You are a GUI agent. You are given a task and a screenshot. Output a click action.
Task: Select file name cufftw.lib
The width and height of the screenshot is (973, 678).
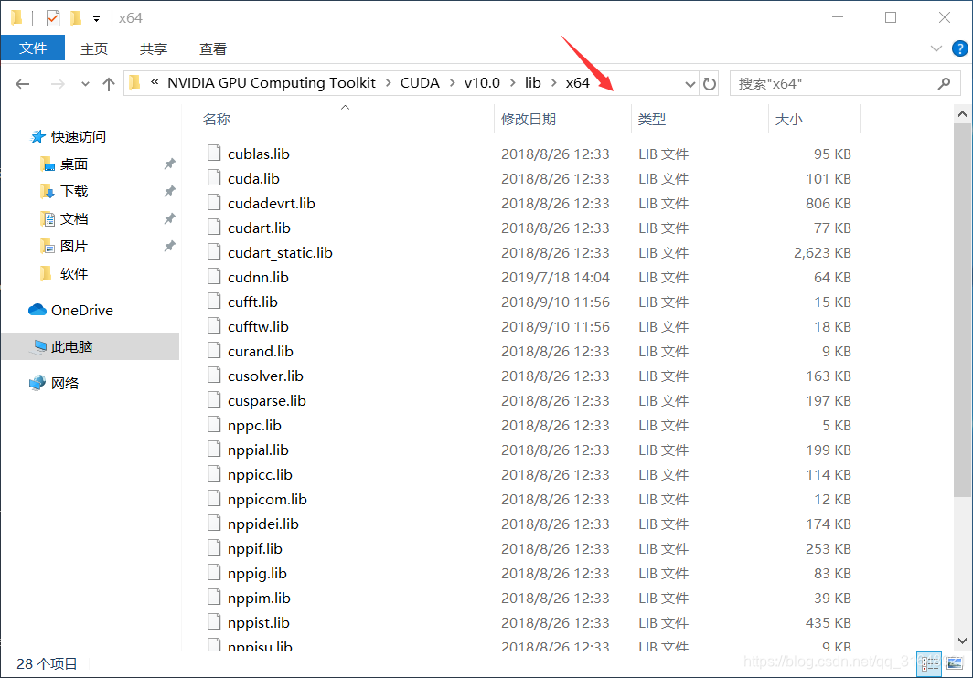click(258, 326)
